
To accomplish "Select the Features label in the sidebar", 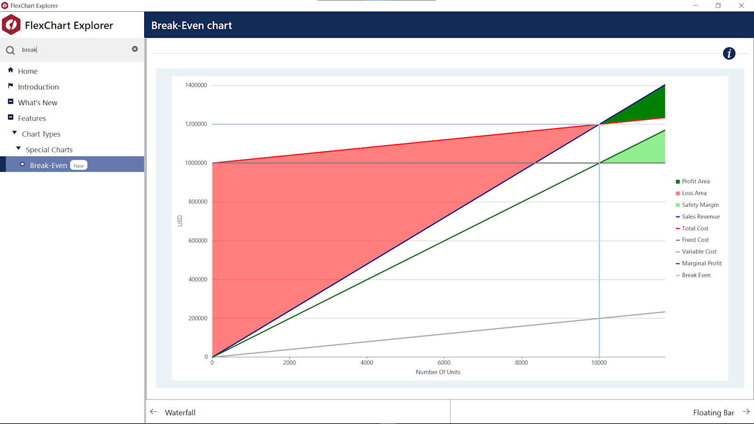I will pos(32,118).
